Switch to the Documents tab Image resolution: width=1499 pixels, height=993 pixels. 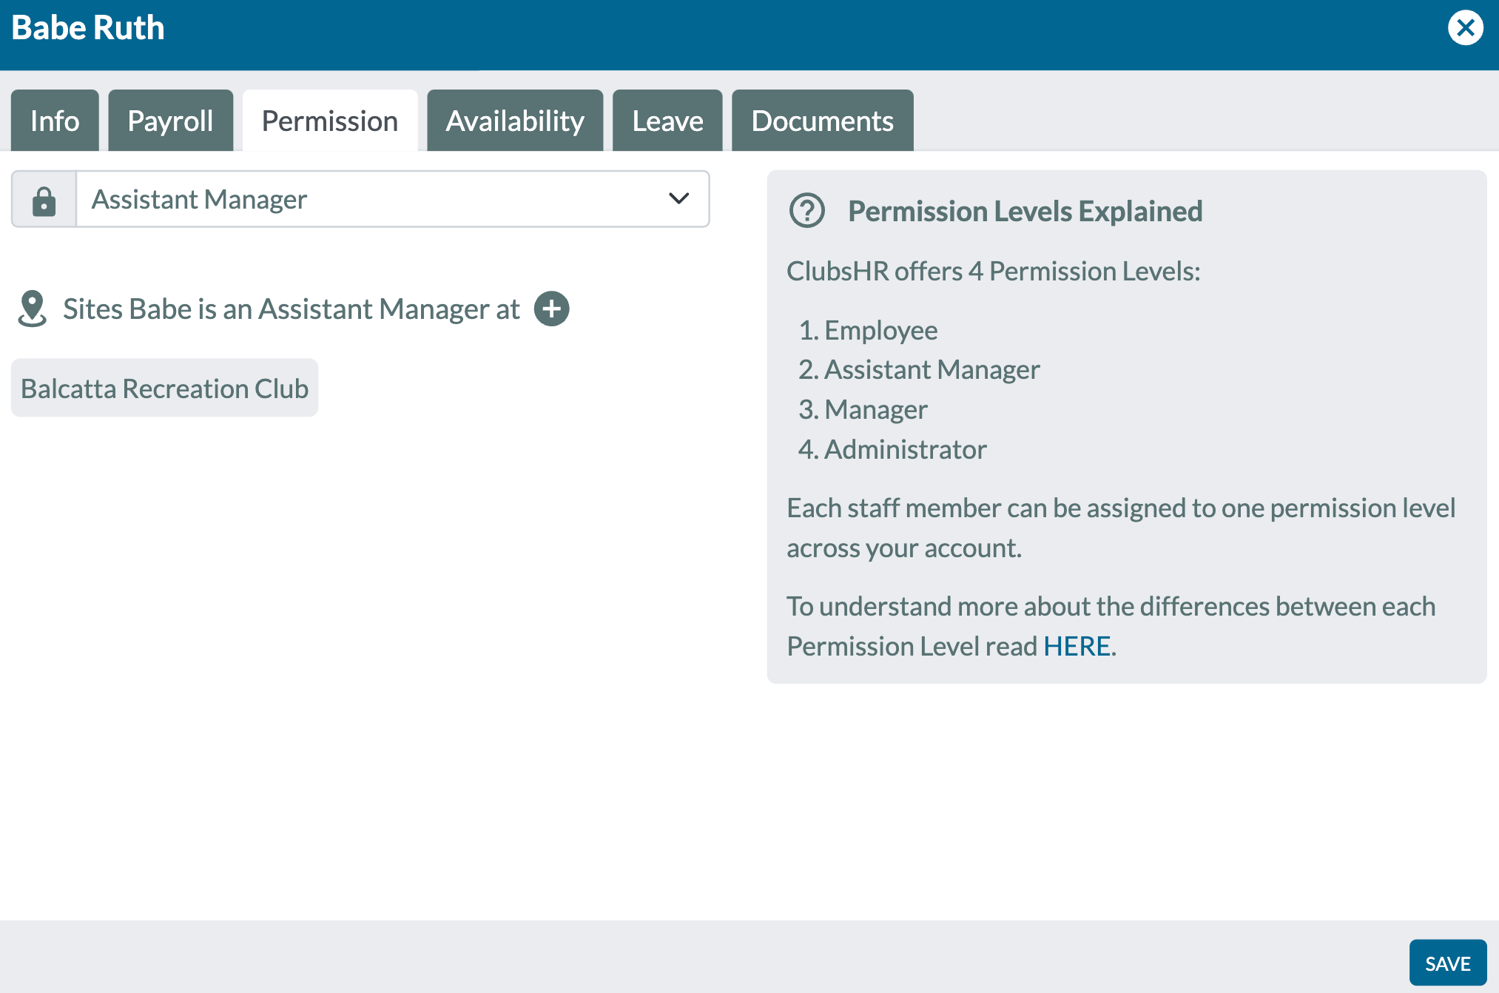[822, 121]
